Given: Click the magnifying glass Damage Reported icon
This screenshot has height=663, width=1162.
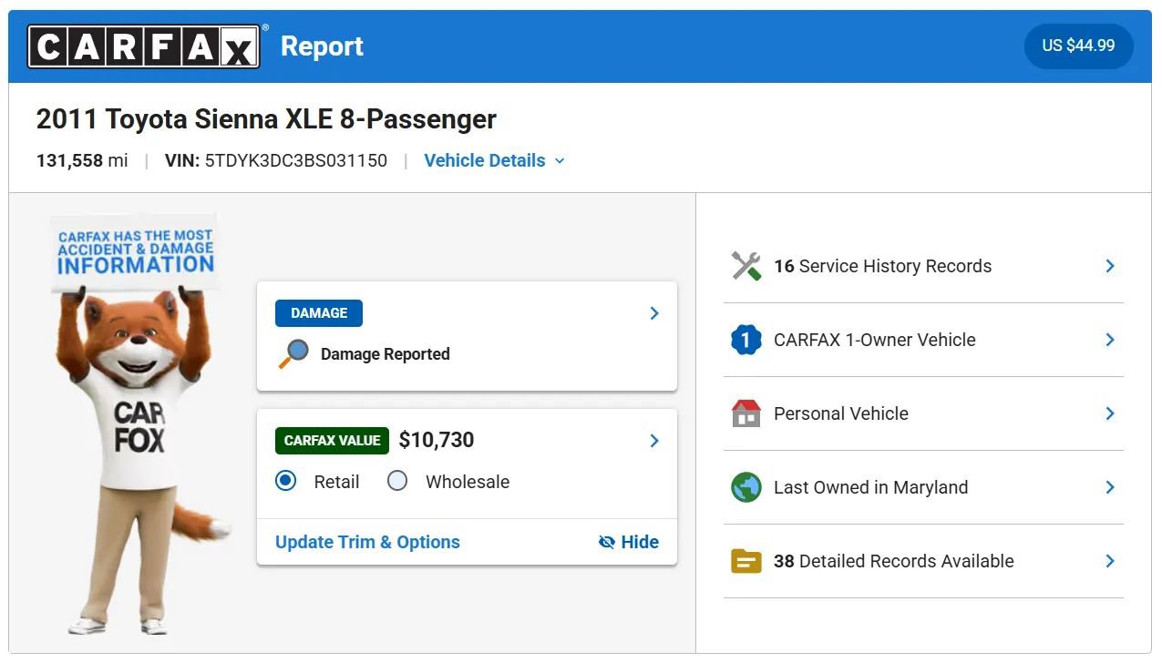Looking at the screenshot, I should coord(293,354).
